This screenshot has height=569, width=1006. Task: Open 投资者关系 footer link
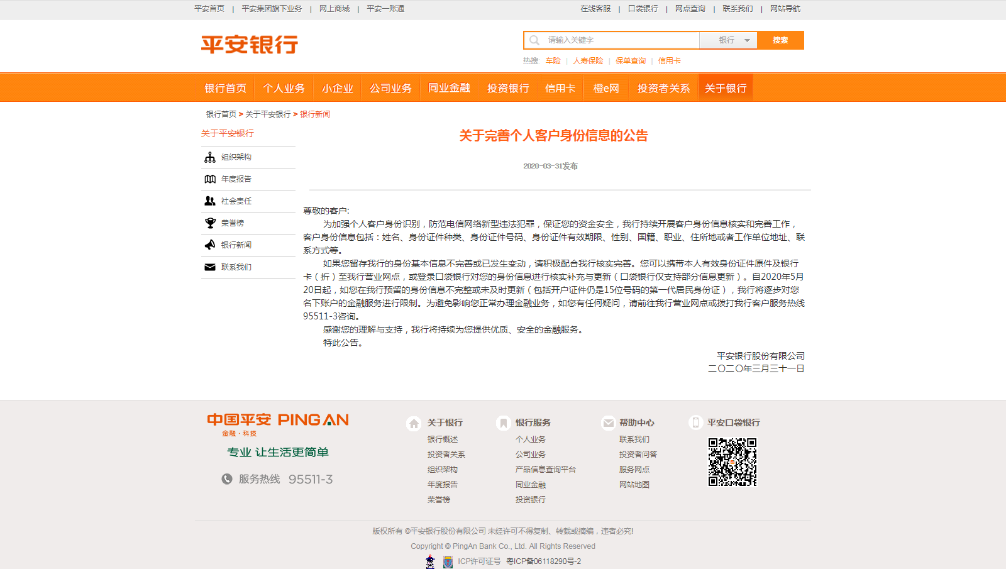[x=446, y=455]
